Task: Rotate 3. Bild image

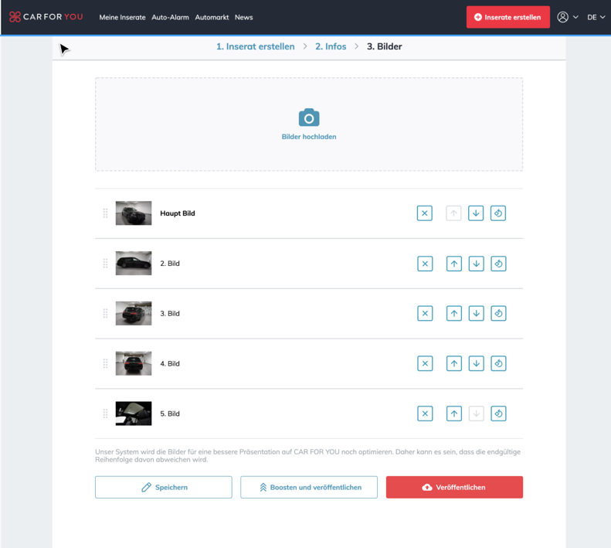Action: coord(498,313)
